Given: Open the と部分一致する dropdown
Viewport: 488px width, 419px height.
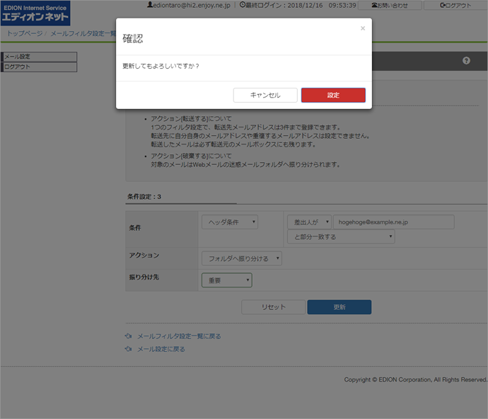Looking at the screenshot, I should [x=341, y=237].
